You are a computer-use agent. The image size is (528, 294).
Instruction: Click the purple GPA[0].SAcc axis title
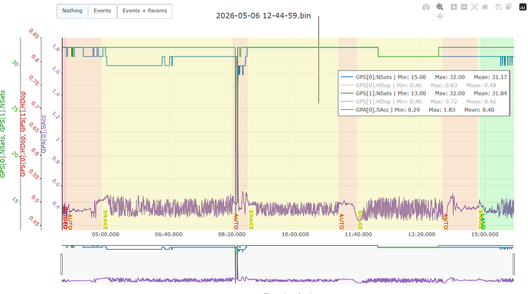click(44, 134)
